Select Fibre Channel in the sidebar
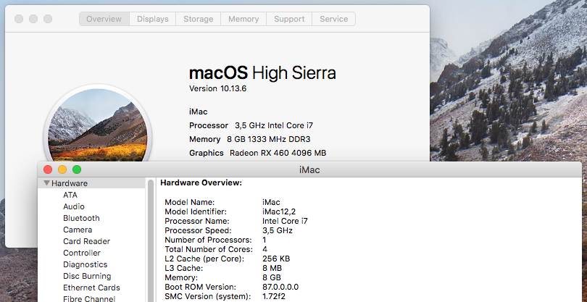 pos(89,298)
